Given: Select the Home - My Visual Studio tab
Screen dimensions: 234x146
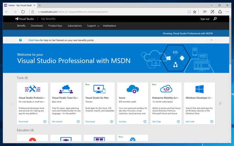Looking at the screenshot, I should pos(20,5).
